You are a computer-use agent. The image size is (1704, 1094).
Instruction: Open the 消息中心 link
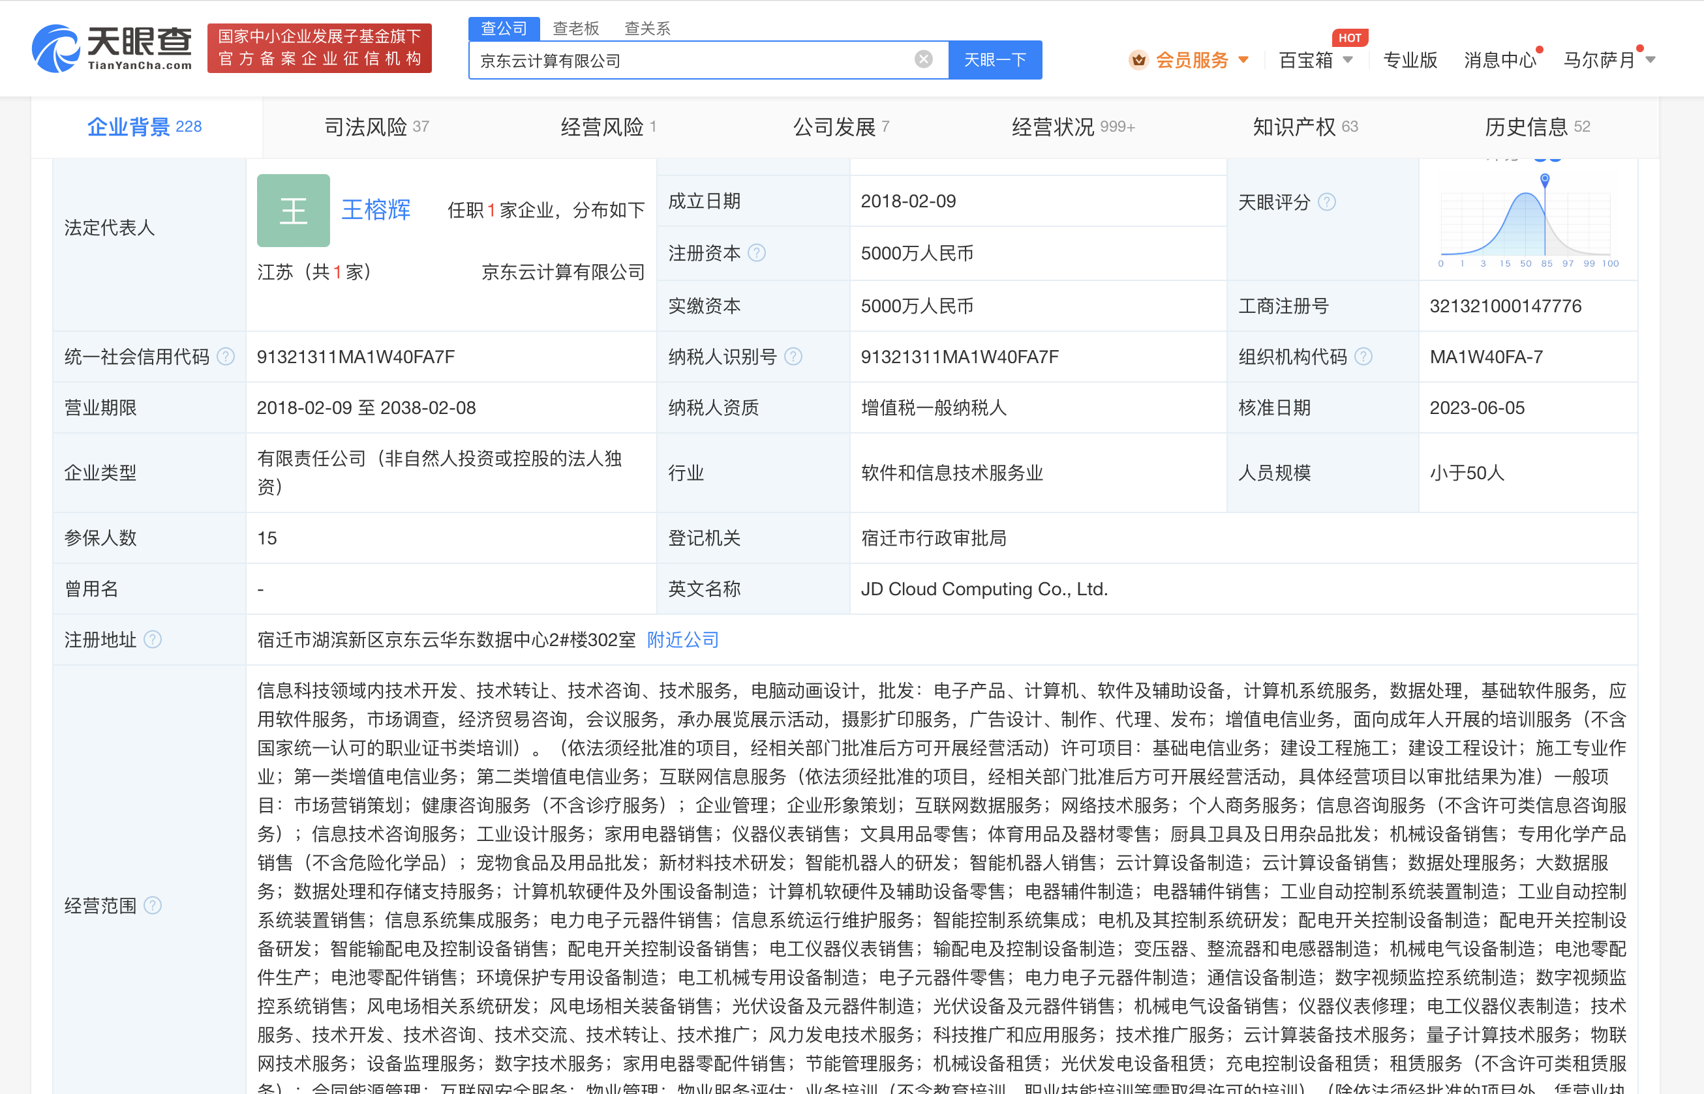(1500, 61)
